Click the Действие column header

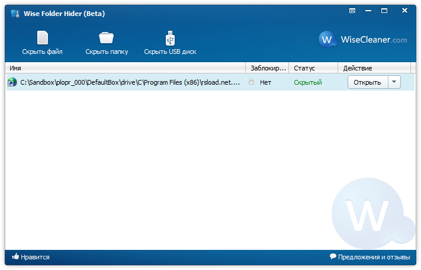(x=374, y=68)
